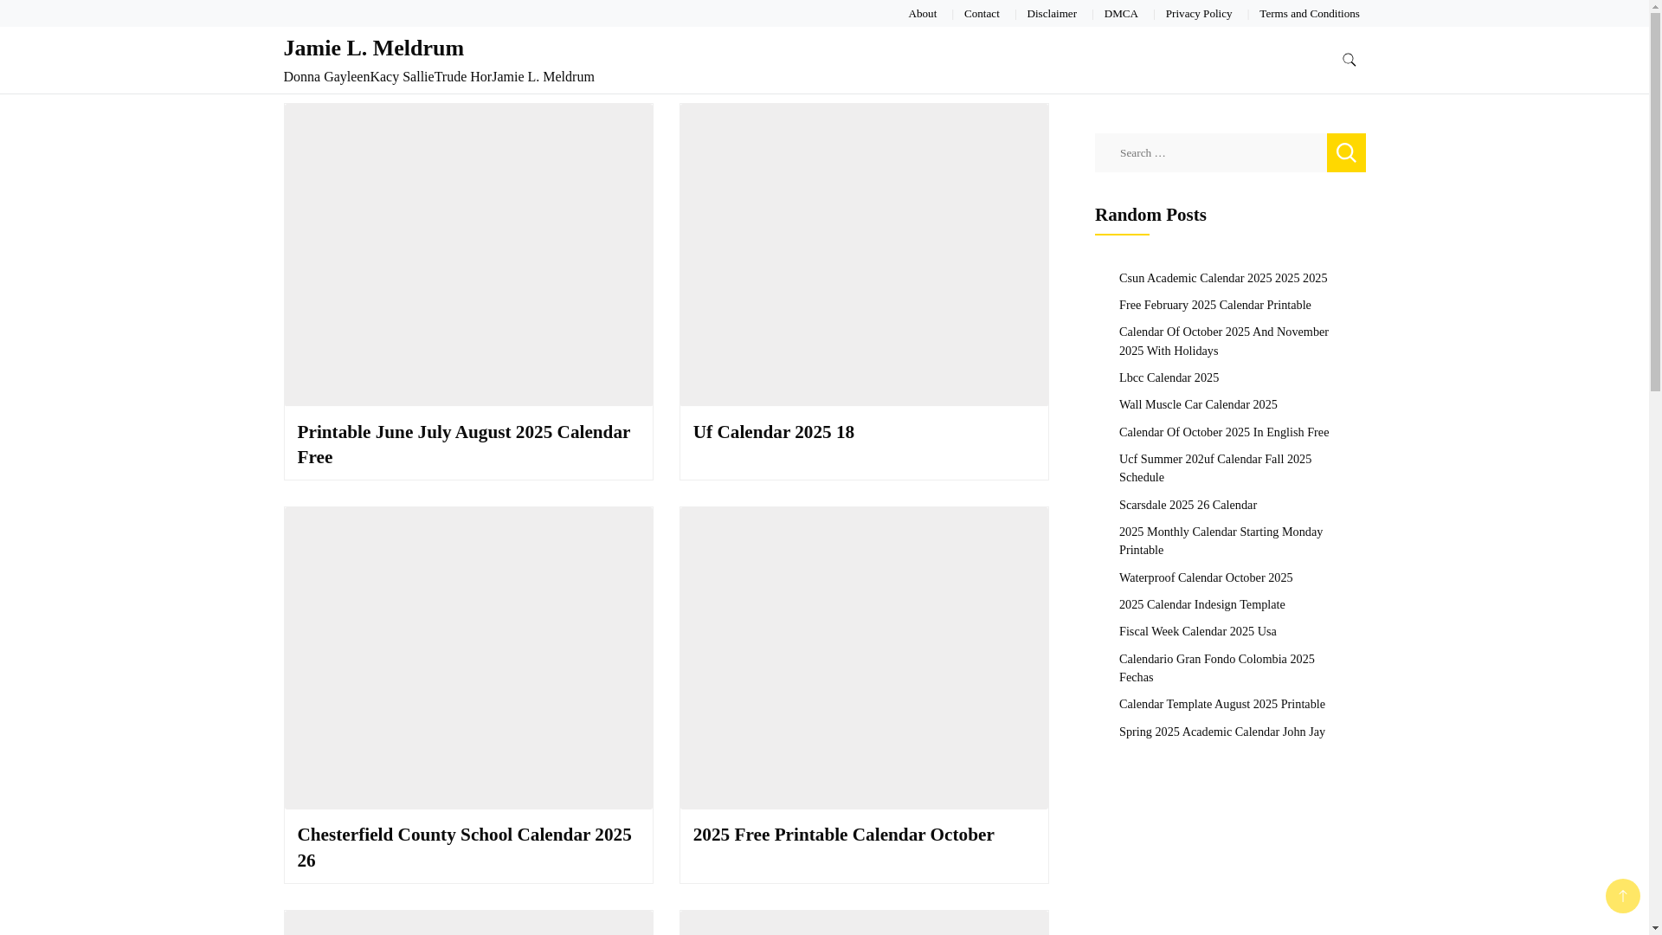Image resolution: width=1662 pixels, height=935 pixels.
Task: Open Chesterfield County School Calendar 2025 26 post
Action: coord(465,848)
